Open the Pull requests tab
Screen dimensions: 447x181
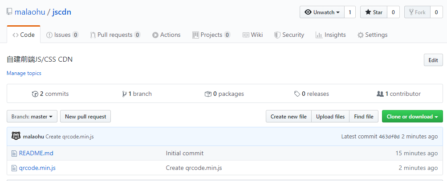(115, 35)
